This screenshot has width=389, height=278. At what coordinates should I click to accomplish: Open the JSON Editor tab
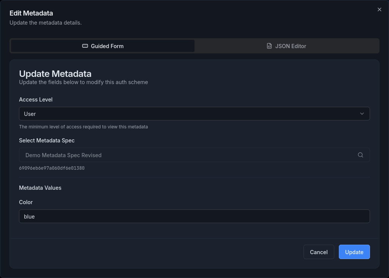[x=286, y=46]
